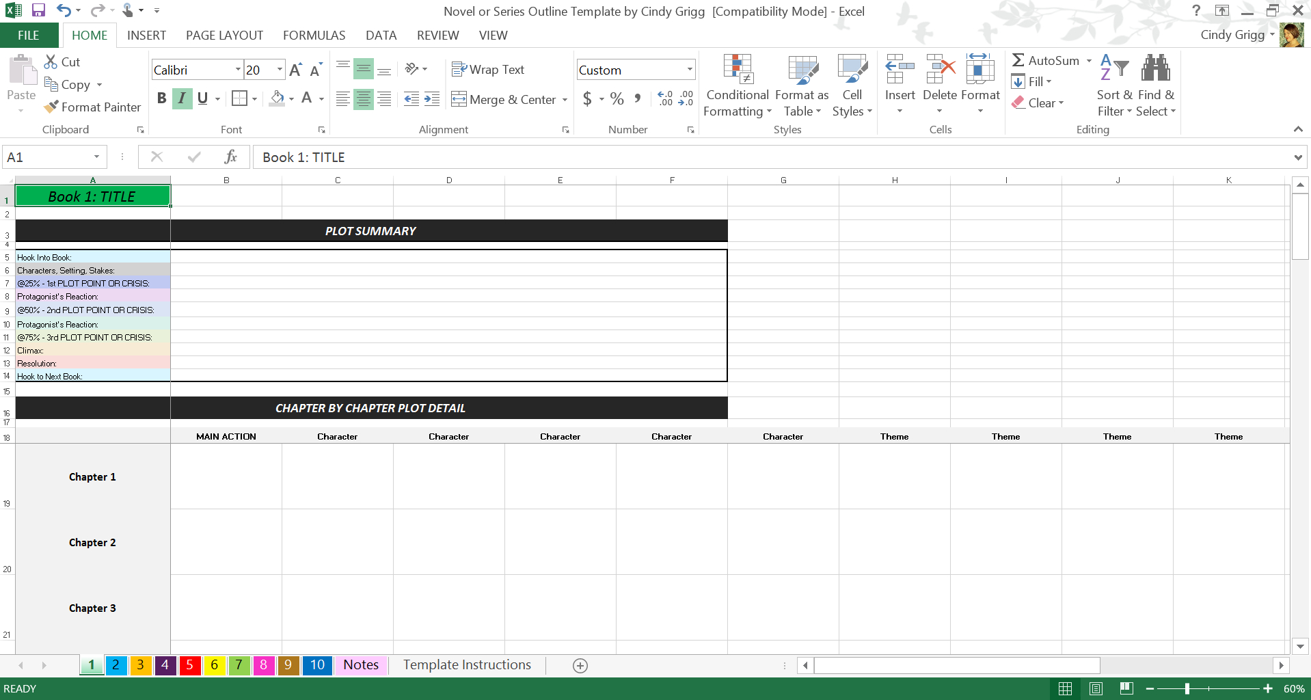Screen dimensions: 1311x700
Task: Expand the Custom number format dropdown
Action: tap(689, 70)
